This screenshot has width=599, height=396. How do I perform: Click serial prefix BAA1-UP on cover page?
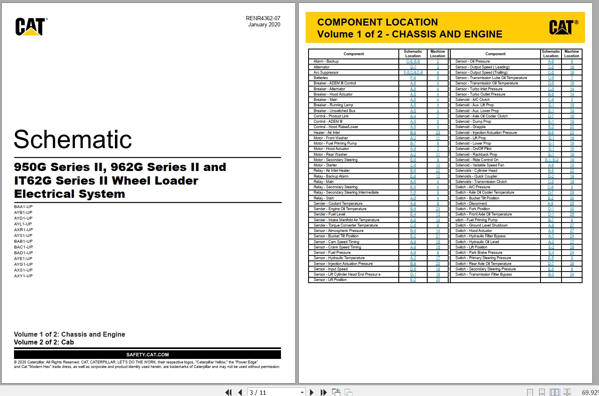tap(23, 207)
